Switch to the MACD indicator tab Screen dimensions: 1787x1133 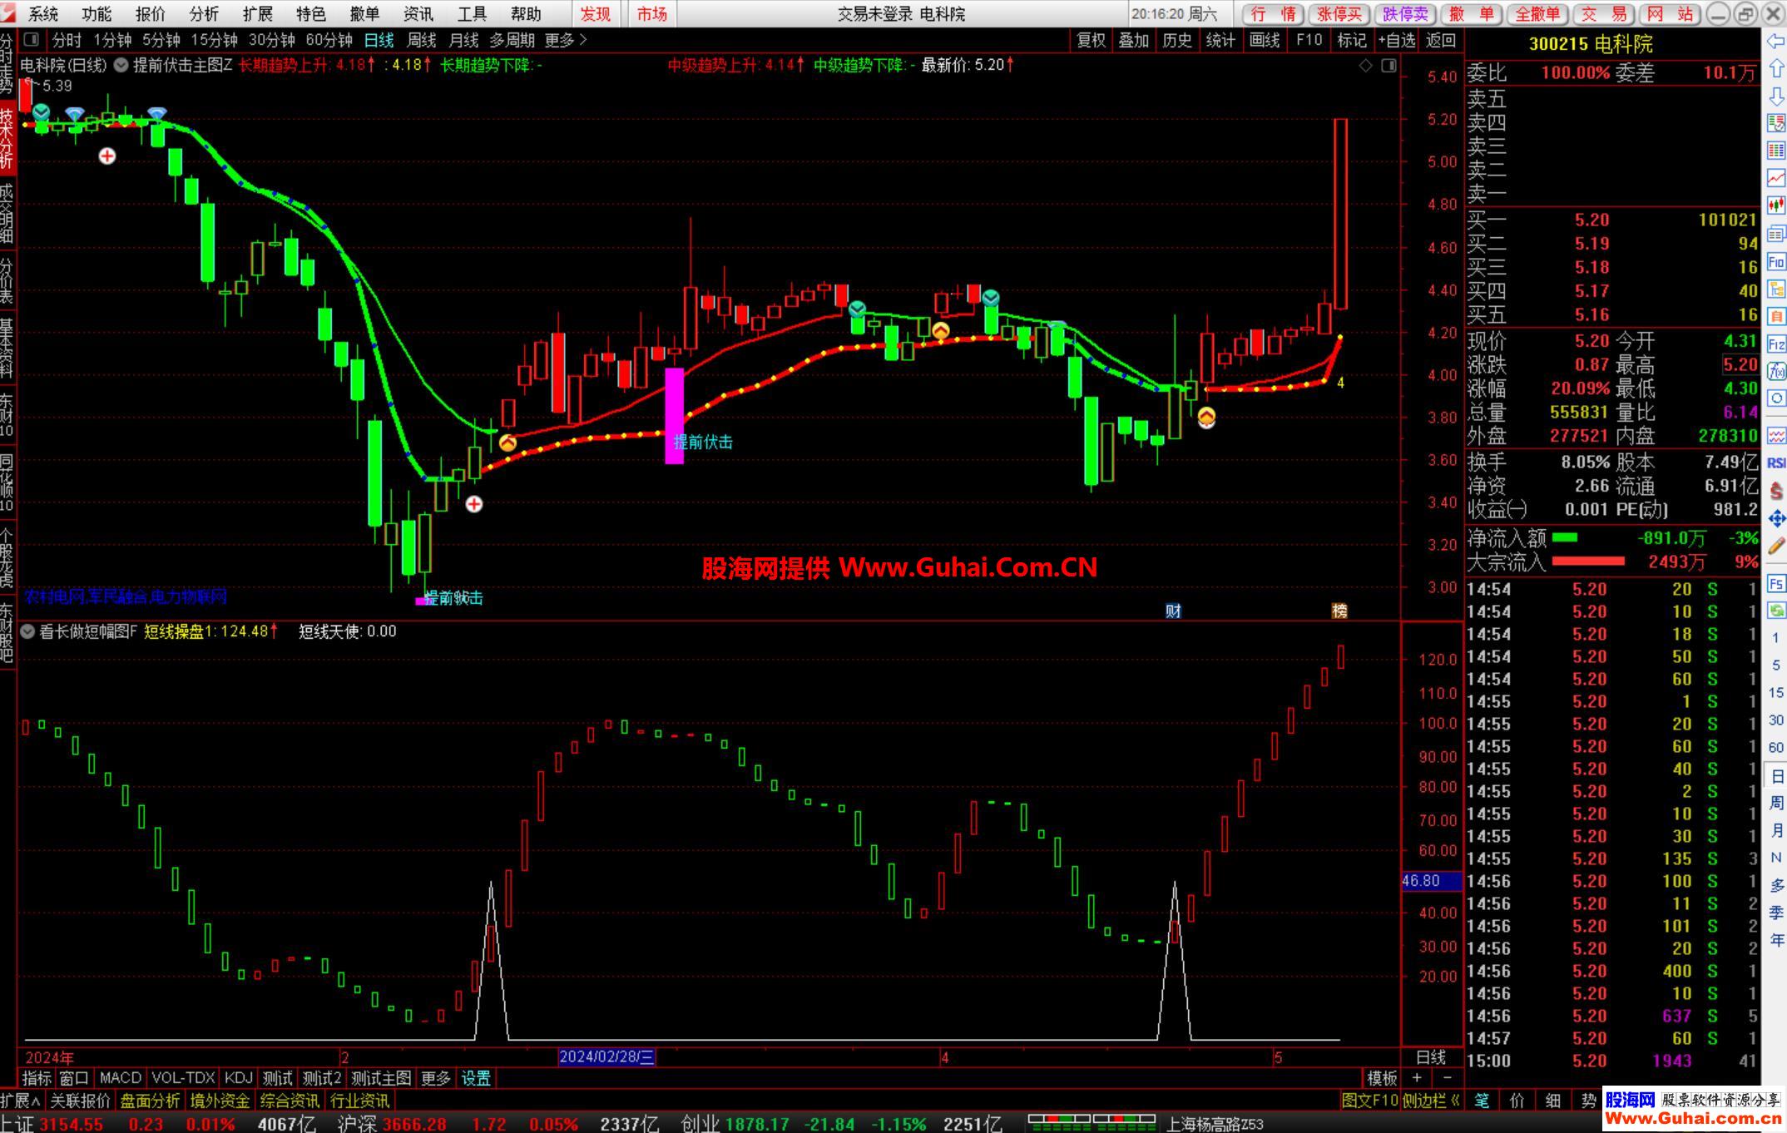coord(121,1079)
